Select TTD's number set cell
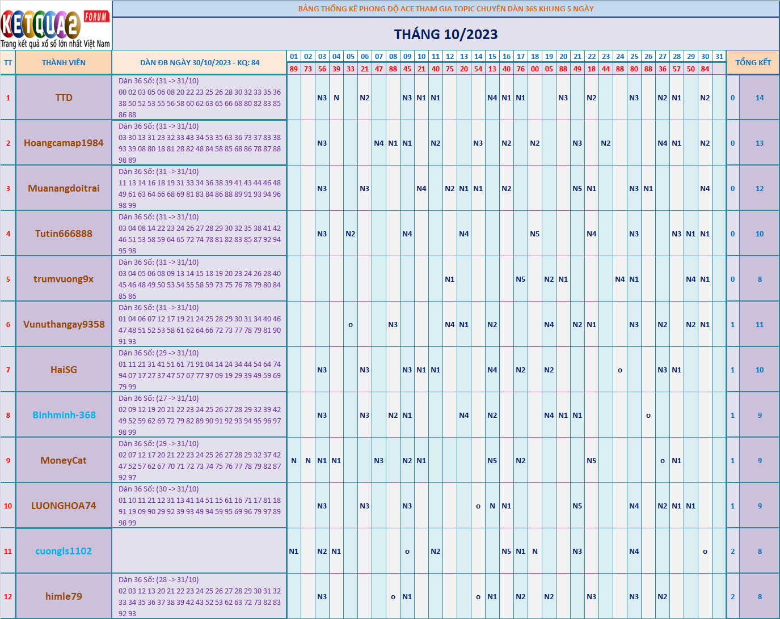Viewport: 780px width, 619px height. click(200, 97)
